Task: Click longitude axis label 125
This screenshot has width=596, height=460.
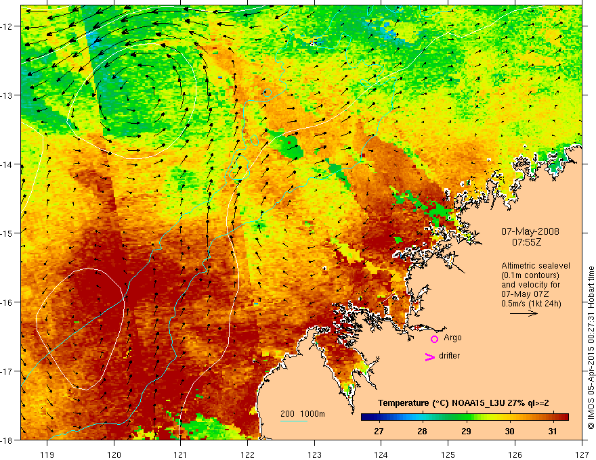Action: [x=448, y=455]
